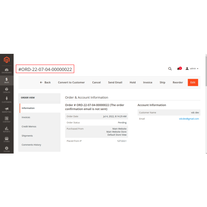The width and height of the screenshot is (207, 207).
Task: Click the Magento logo icon
Action: (x=7, y=60)
